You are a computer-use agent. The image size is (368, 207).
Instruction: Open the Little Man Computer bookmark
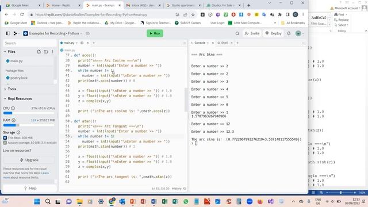pyautogui.click(x=245, y=23)
